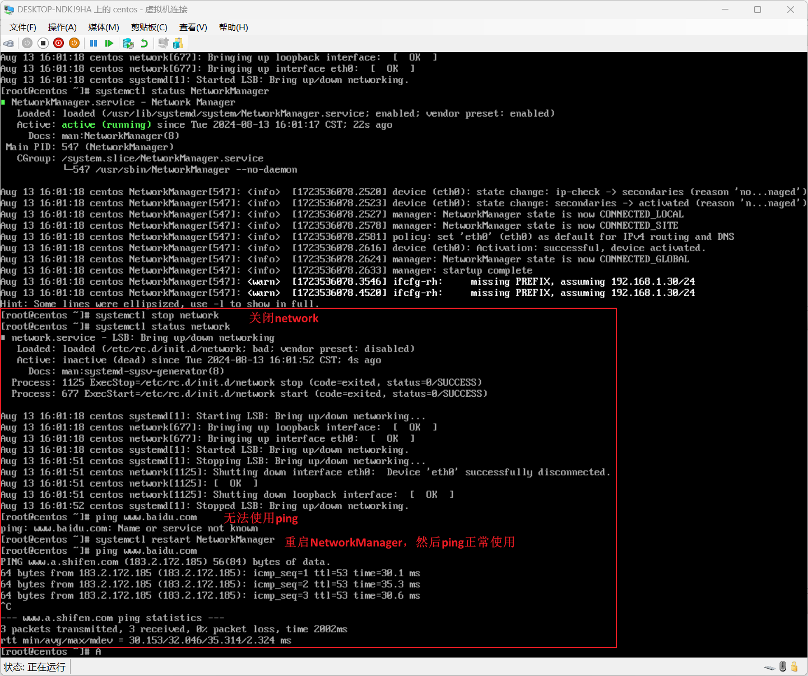808x676 pixels.
Task: Click the 'Shutting down loopback interface' log line
Action: point(227,494)
